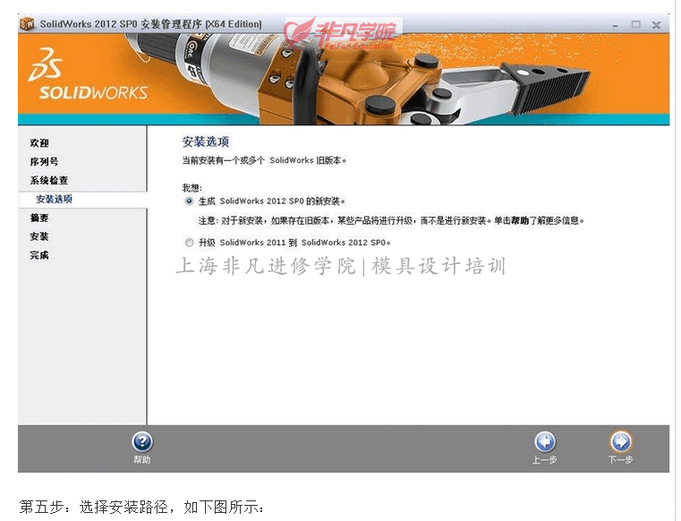Open the 完成 step in sidebar
This screenshot has height=521, width=681.
tap(39, 255)
